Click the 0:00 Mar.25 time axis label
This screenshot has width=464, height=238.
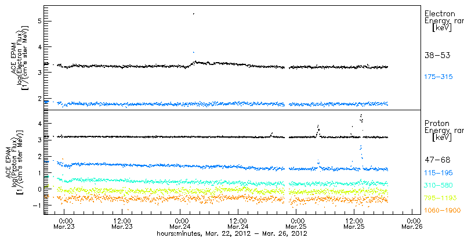(x=295, y=223)
